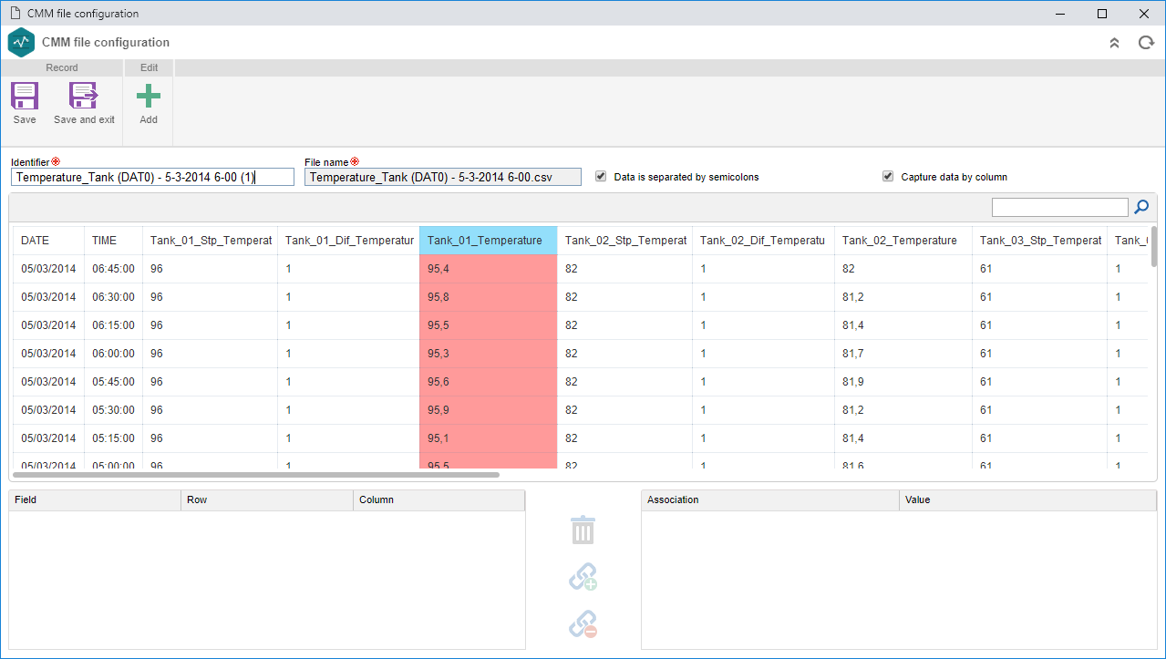Click the Save and exit icon
This screenshot has width=1166, height=659.
click(84, 96)
